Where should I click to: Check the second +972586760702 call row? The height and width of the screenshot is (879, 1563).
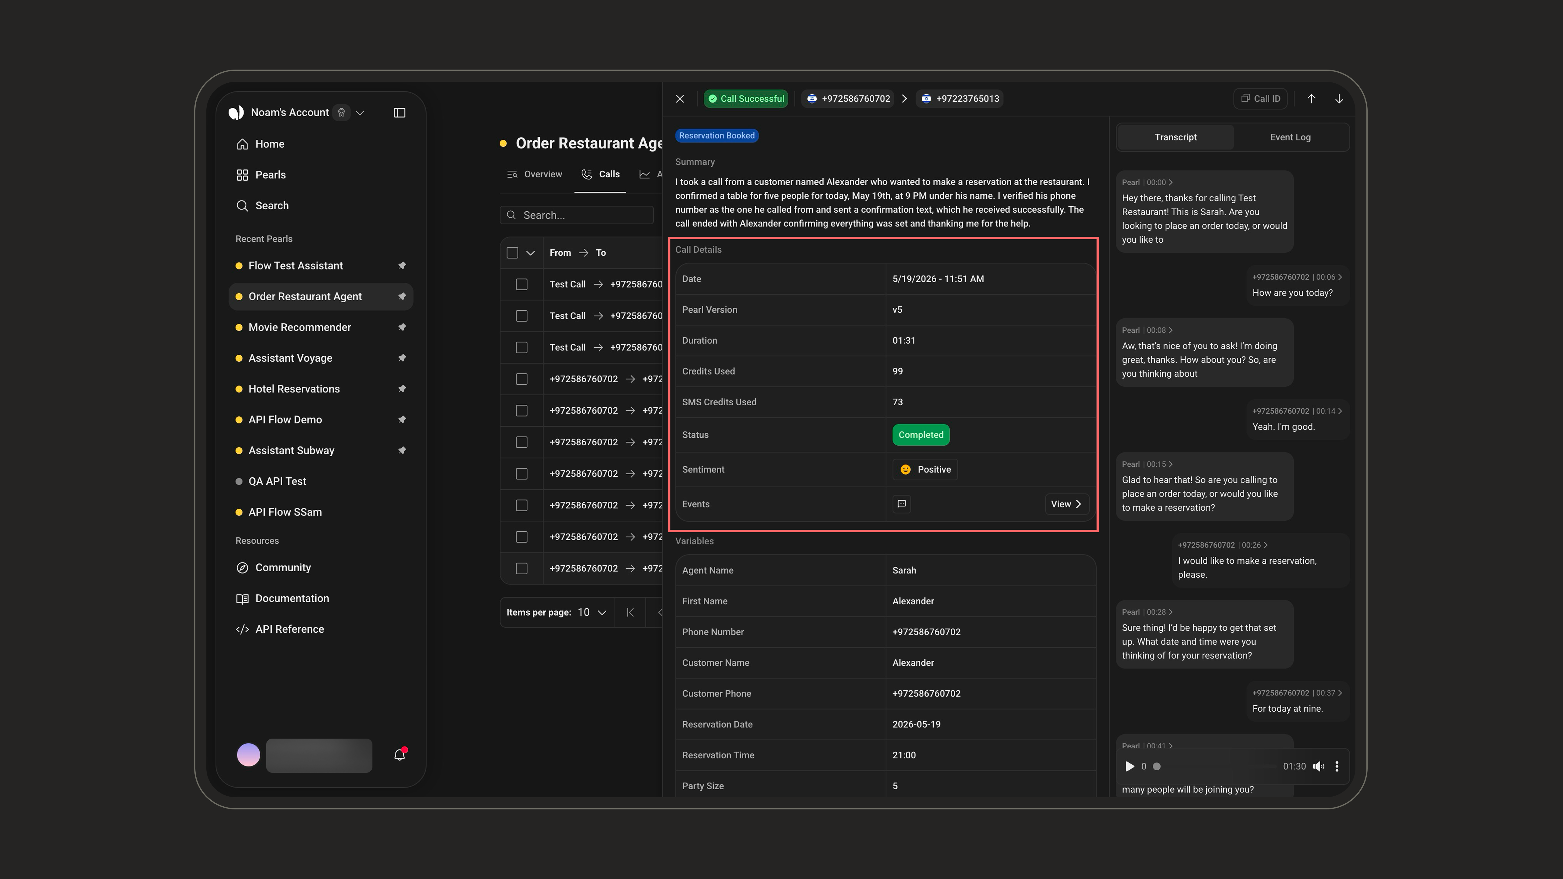(522, 411)
